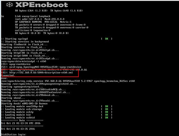Viewport: 179px width, 136px height.
Task: Click 'Loading module oxu210hp-hcd' line
Action: (22, 106)
